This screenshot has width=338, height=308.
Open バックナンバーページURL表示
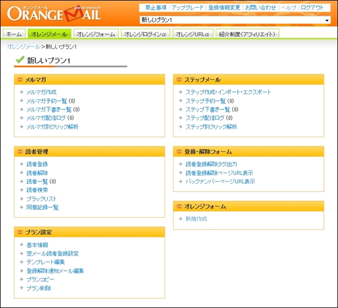point(220,181)
